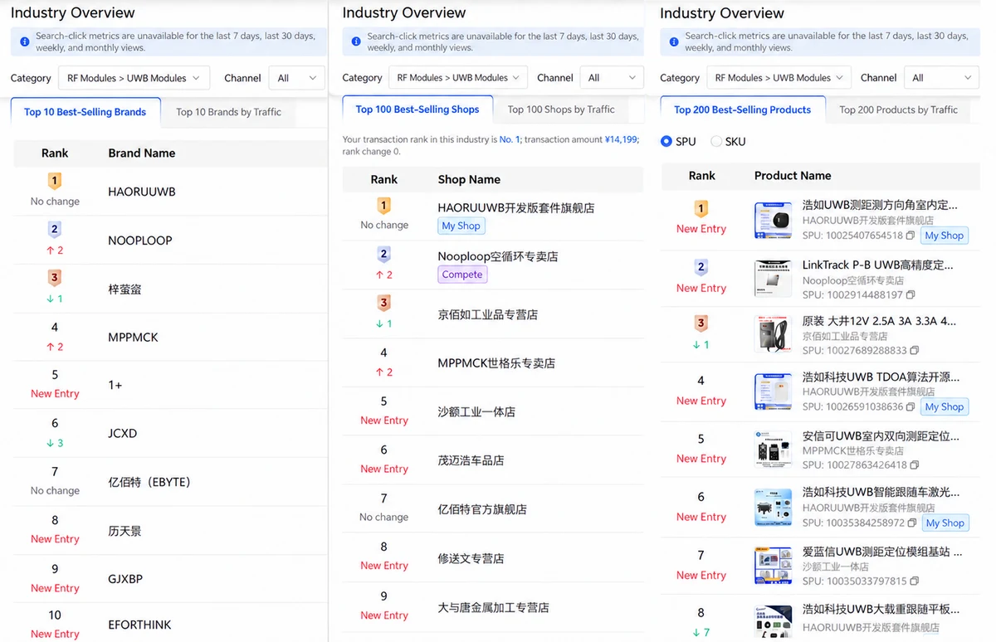This screenshot has height=642, width=996.
Task: Click brand name 亿佰特（EBYTE）
Action: (149, 482)
